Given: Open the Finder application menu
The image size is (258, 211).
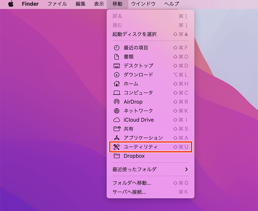Looking at the screenshot, I should pos(30,4).
